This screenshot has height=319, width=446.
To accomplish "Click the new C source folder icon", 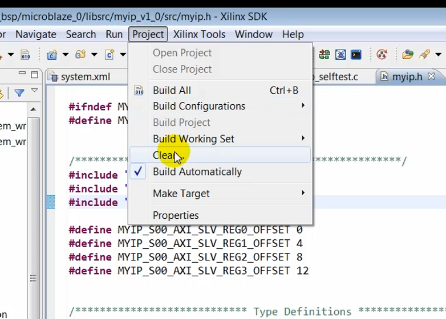I will pyautogui.click(x=80, y=55).
